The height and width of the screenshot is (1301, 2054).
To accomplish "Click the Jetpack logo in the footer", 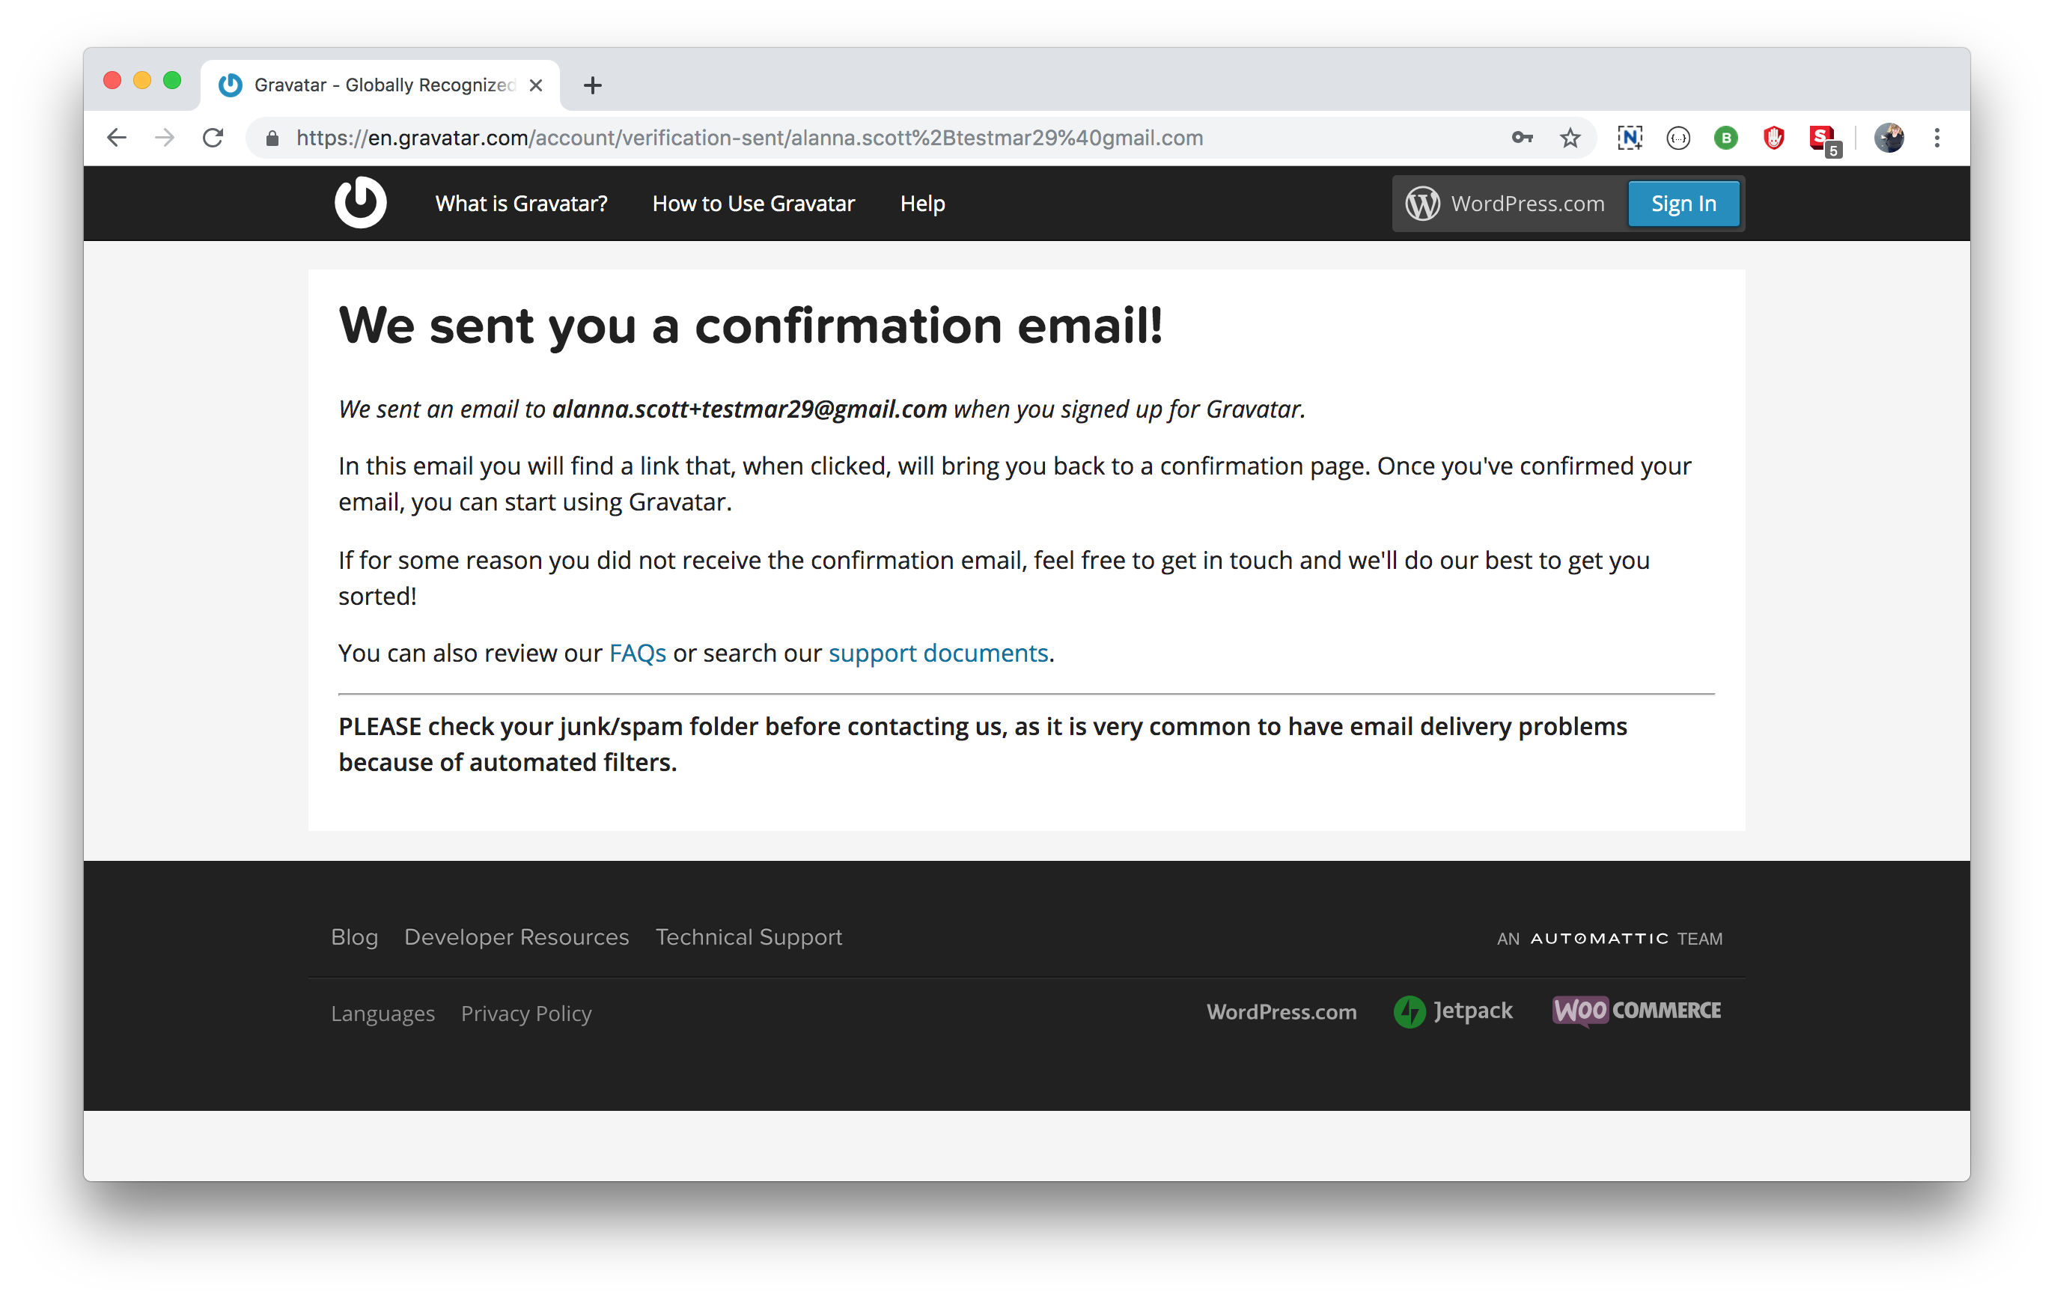I will 1453,1011.
